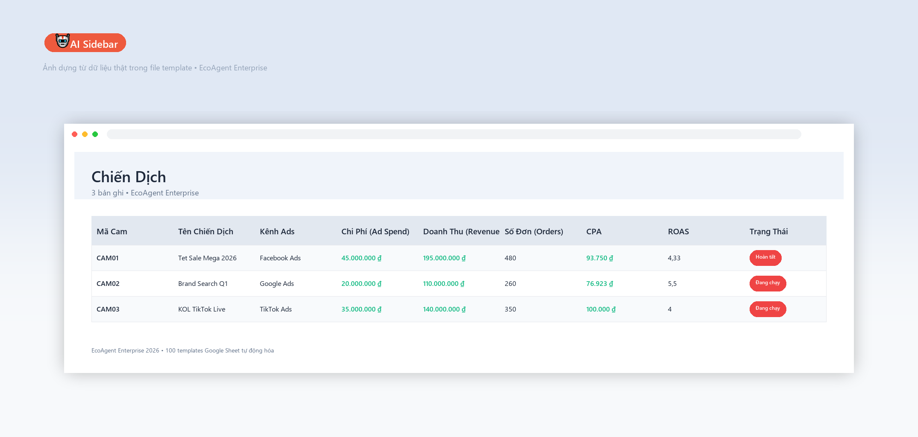Open the AI Sidebar button
Screen dimensions: 918x437
click(85, 43)
